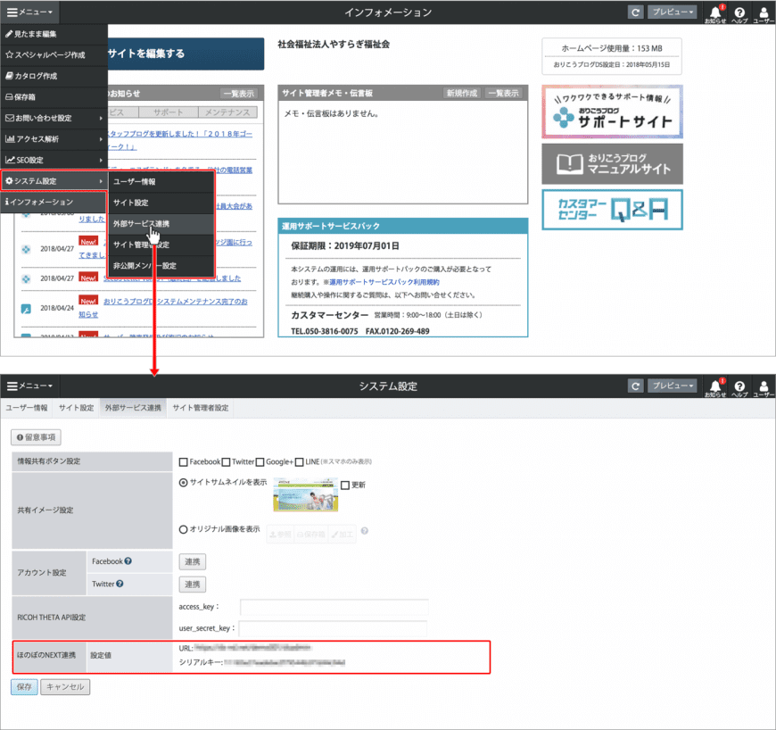Enable the Facebook share checkbox
776x730 pixels.
[x=183, y=462]
